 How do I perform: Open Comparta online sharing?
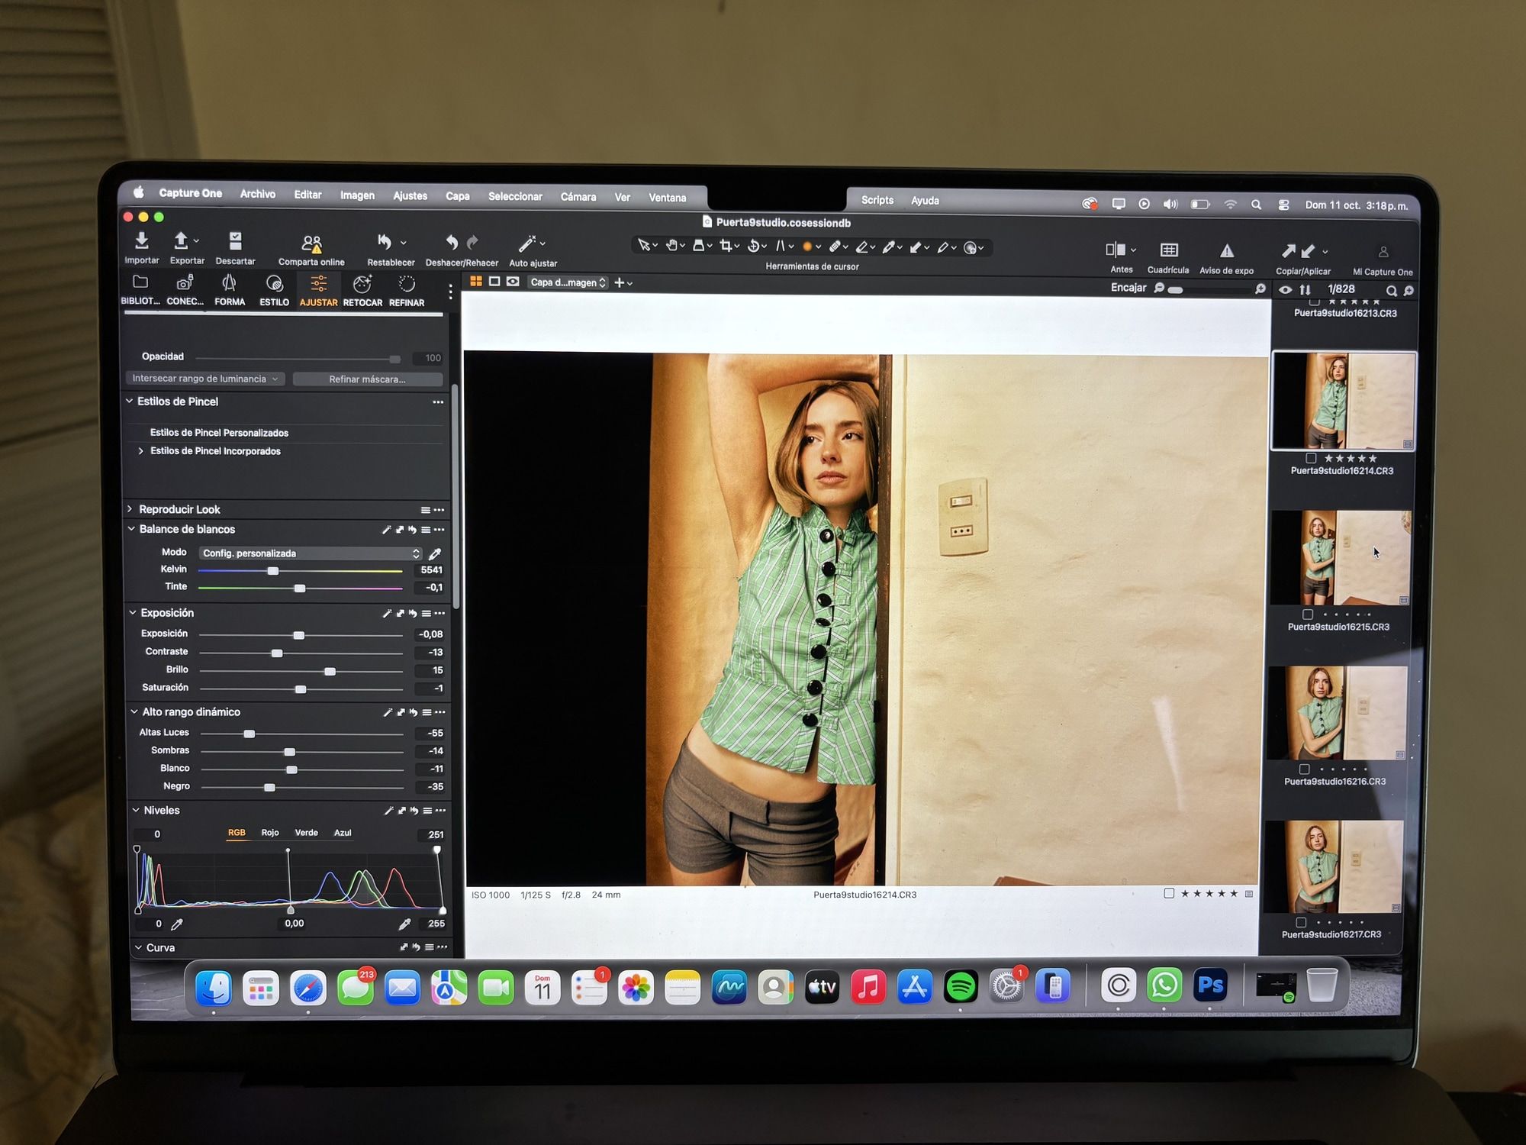311,244
